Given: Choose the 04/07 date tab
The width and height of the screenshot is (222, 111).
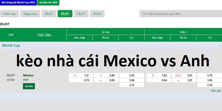Looking at the screenshot, I should tap(49, 14).
